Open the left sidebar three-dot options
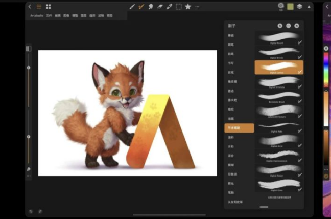The width and height of the screenshot is (331, 219). [x=29, y=176]
